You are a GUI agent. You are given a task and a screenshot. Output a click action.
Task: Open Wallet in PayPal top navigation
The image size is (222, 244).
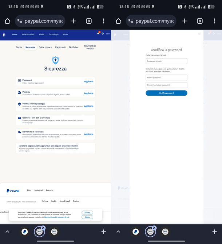tap(41, 35)
